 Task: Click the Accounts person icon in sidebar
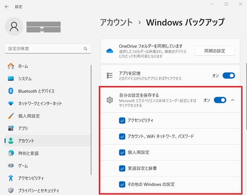(11, 141)
